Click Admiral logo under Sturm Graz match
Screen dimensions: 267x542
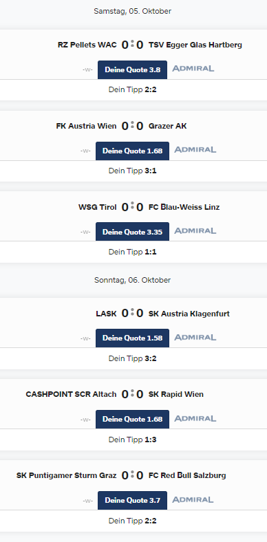point(193,499)
